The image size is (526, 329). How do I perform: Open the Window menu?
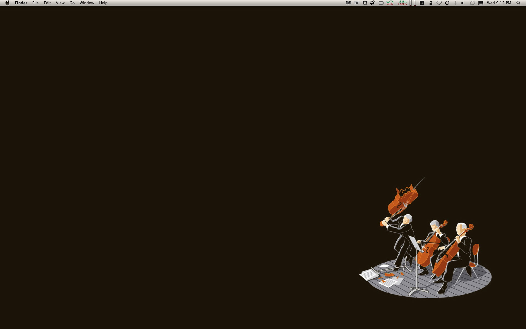(x=87, y=3)
